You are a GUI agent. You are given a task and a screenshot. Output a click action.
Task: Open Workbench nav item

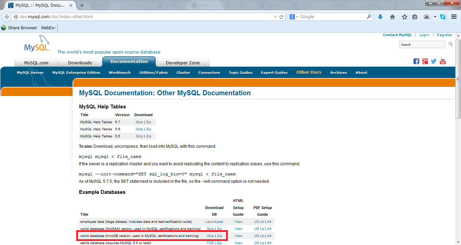(119, 72)
